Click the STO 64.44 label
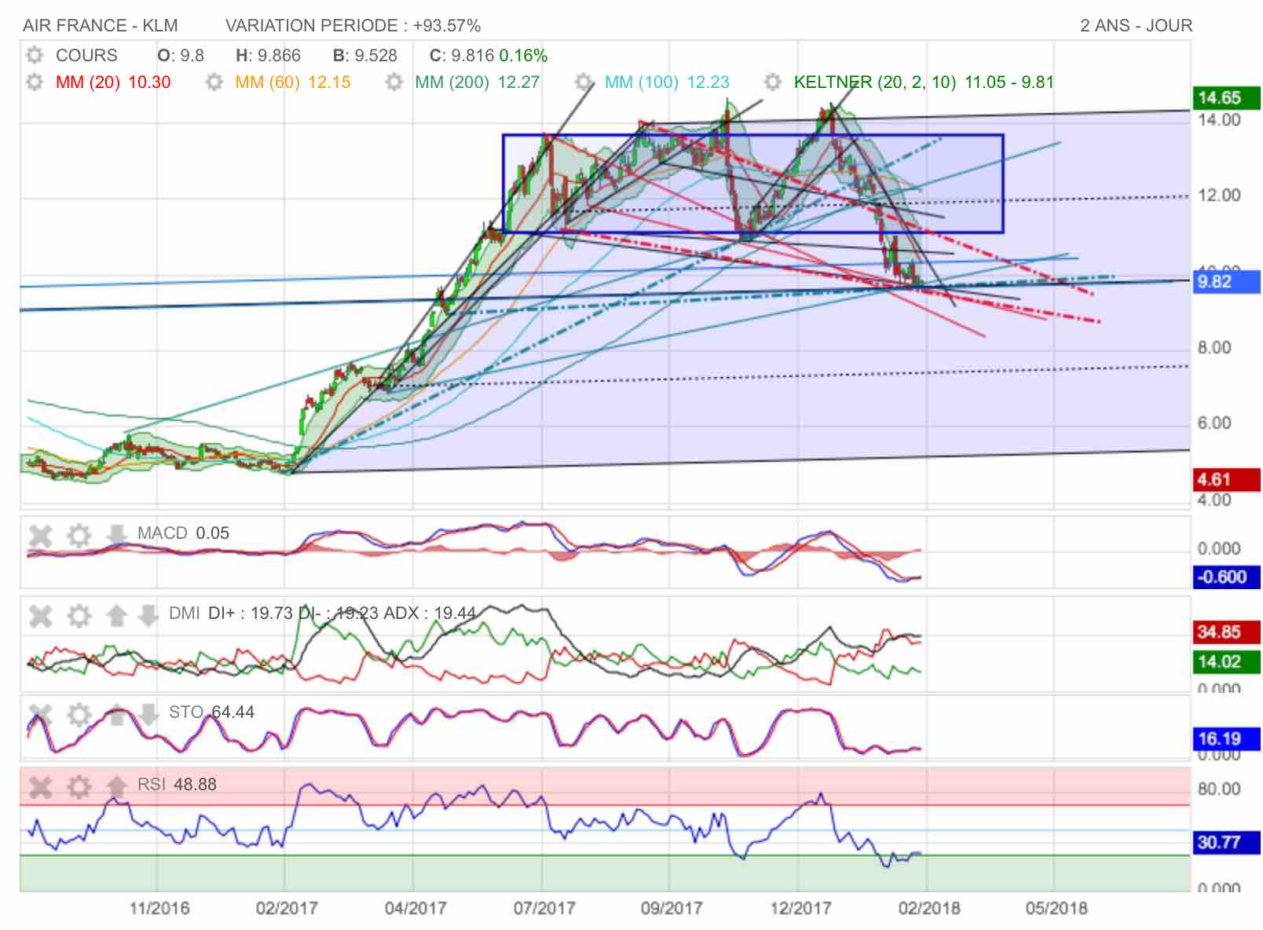1263x930 pixels. click(x=211, y=712)
